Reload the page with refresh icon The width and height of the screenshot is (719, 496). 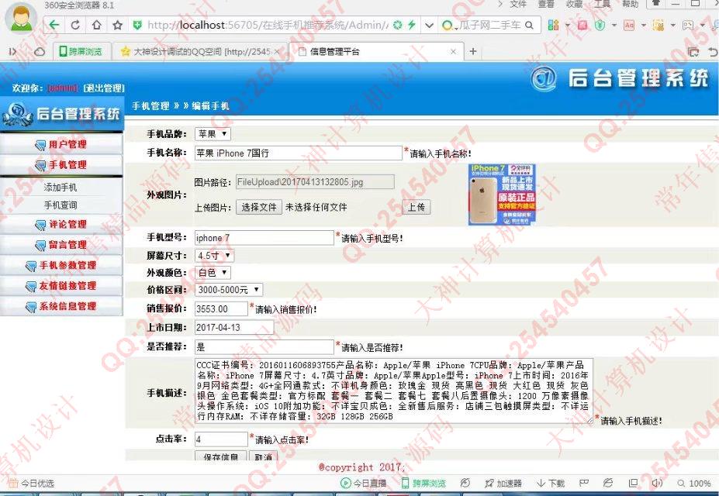pyautogui.click(x=76, y=25)
